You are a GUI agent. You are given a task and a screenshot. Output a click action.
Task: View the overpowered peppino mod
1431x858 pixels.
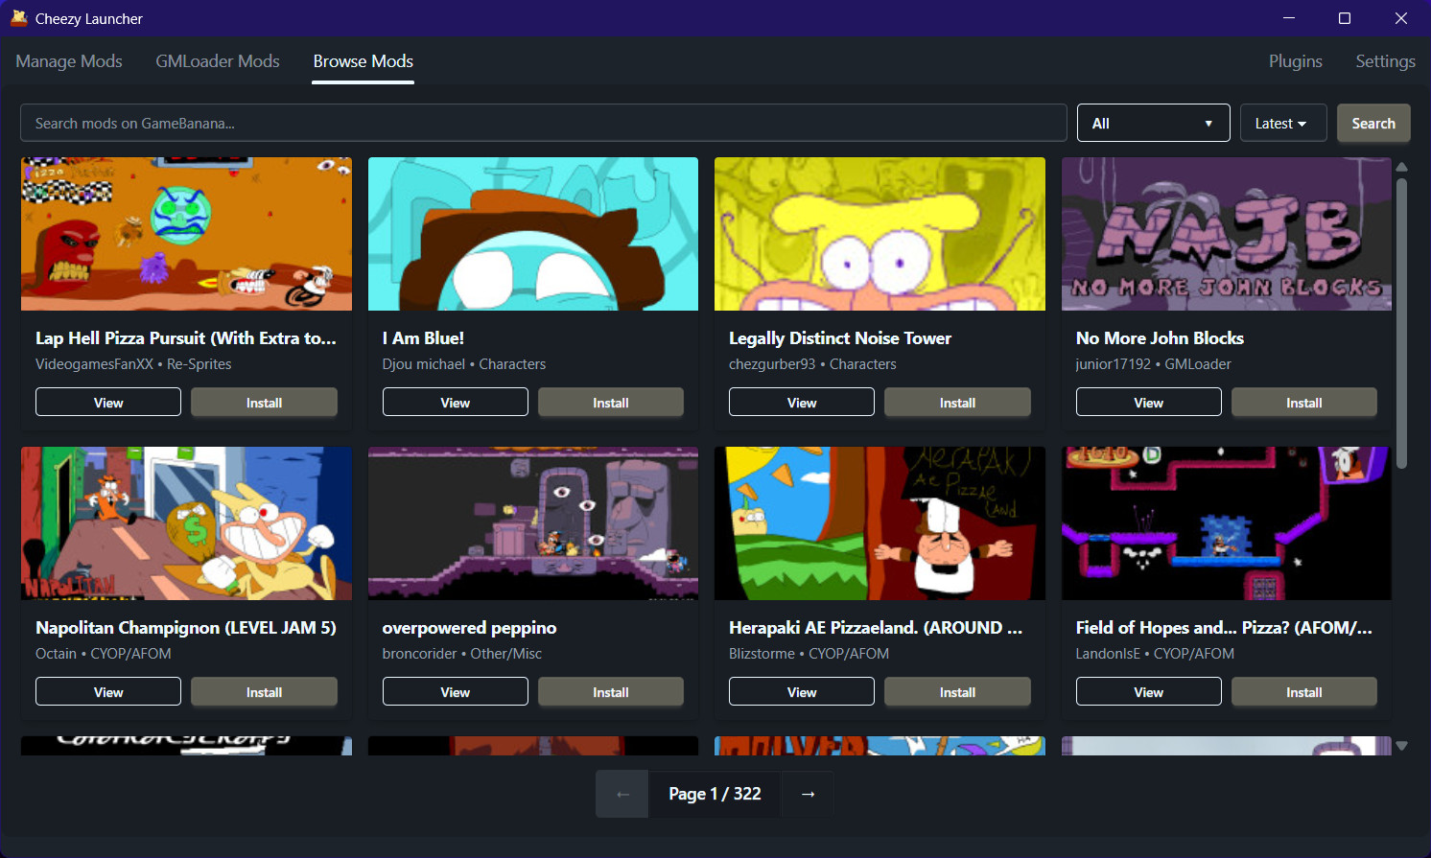[455, 692]
